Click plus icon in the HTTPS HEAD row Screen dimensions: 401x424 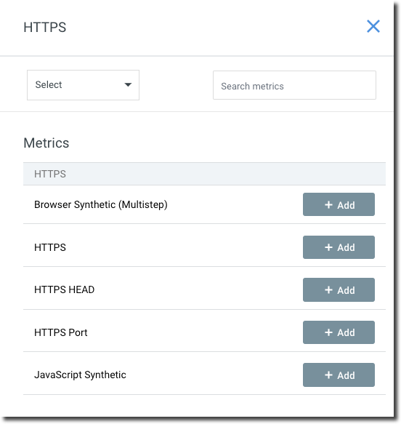click(328, 290)
